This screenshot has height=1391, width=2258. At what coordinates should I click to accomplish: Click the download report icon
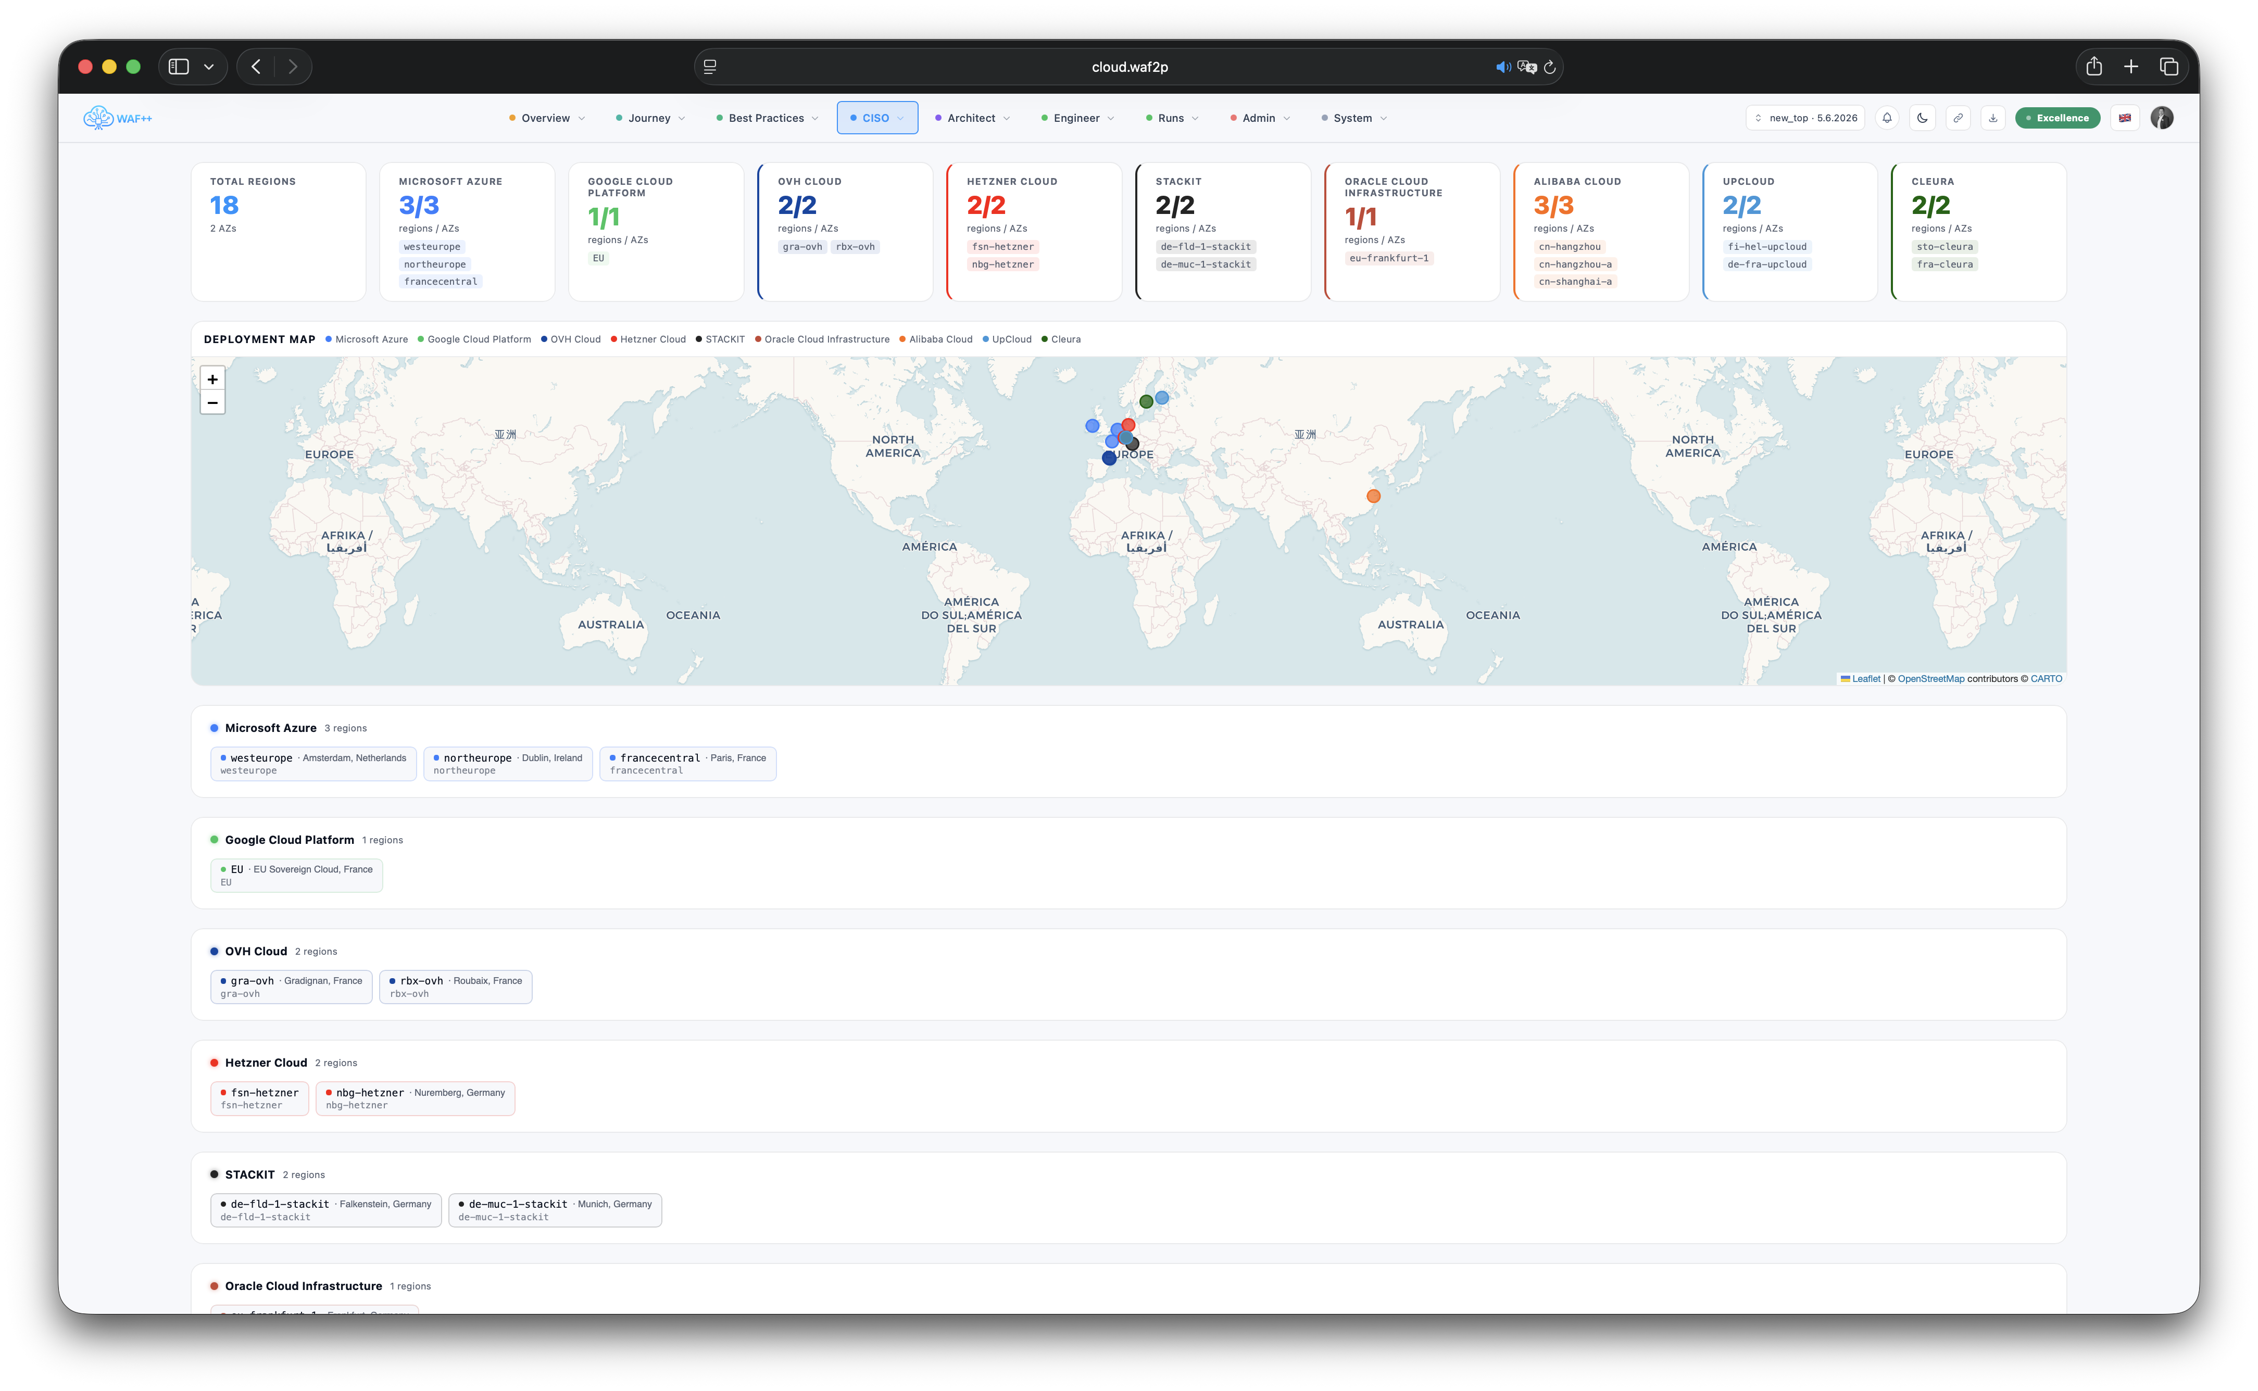click(1993, 118)
